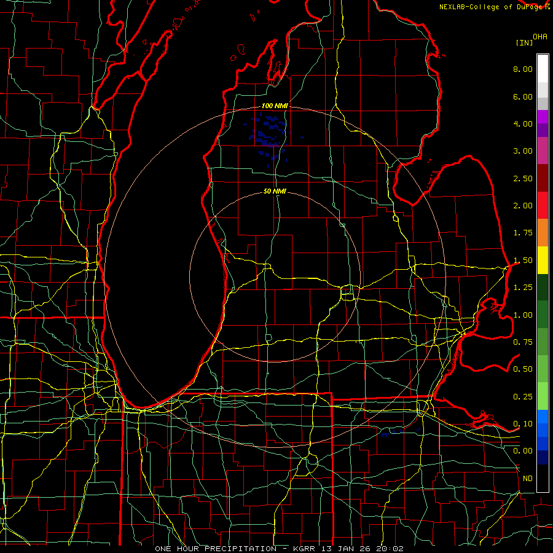
Task: Pick the lime green swatch near 0.25
Action: tap(543, 396)
